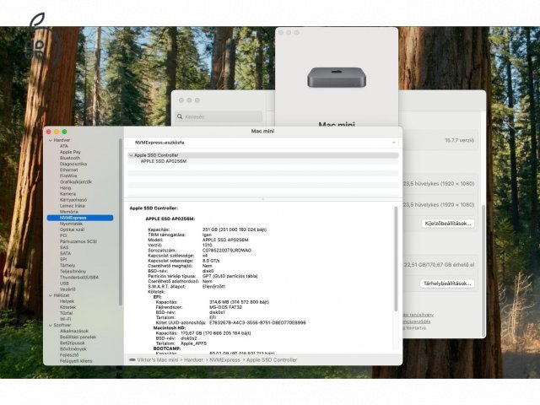
Task: Collapse the Hardver section in sidebar
Action: pyautogui.click(x=51, y=141)
